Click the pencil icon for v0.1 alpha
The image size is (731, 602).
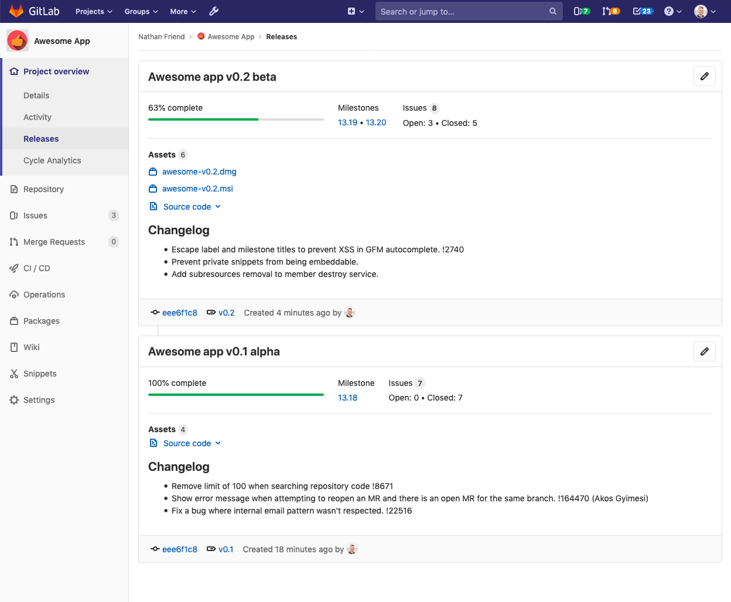click(x=704, y=351)
